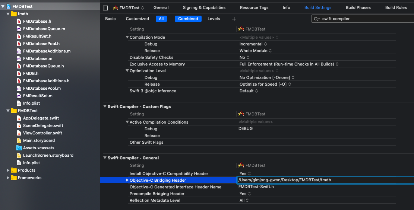Screen dimensions: 414x210
Task: Select the ViewController.swift file icon
Action: [19, 133]
